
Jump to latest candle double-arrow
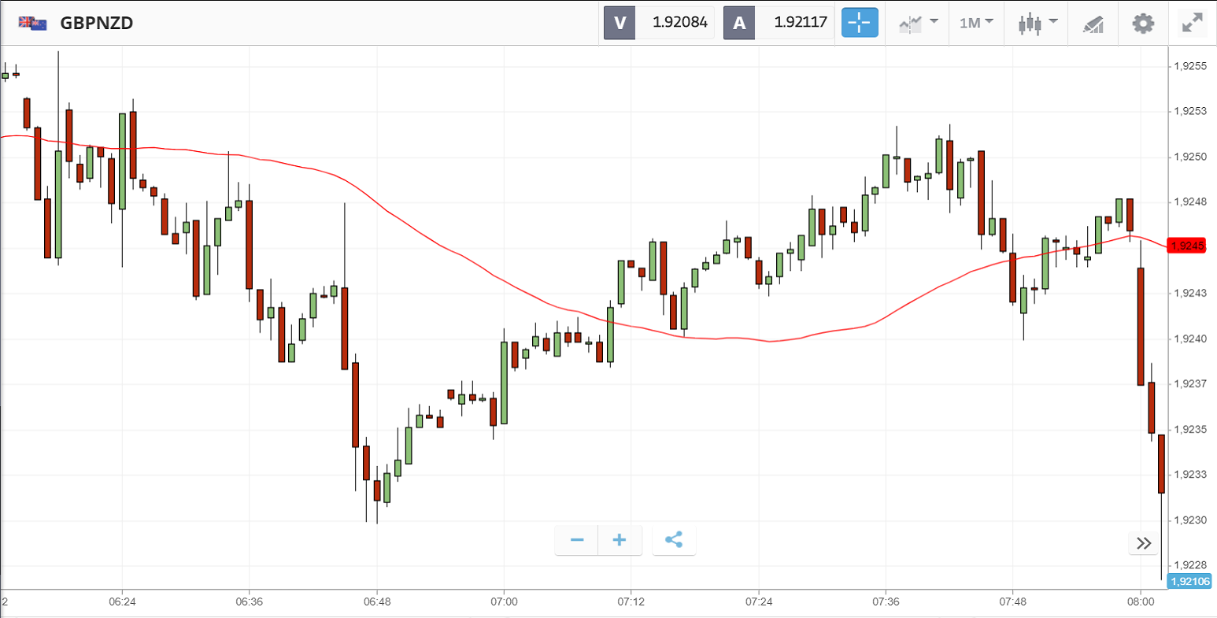click(x=1144, y=543)
